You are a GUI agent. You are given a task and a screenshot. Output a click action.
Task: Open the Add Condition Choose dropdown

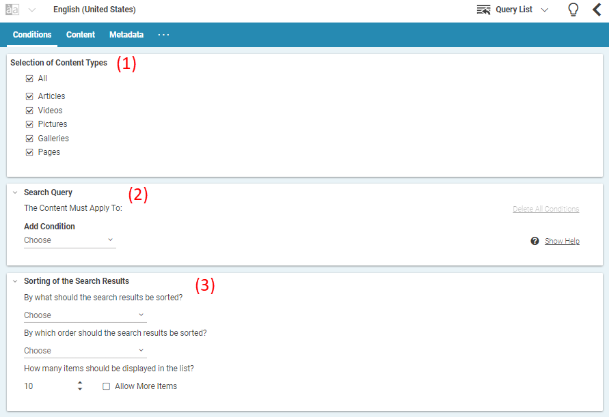coord(68,240)
